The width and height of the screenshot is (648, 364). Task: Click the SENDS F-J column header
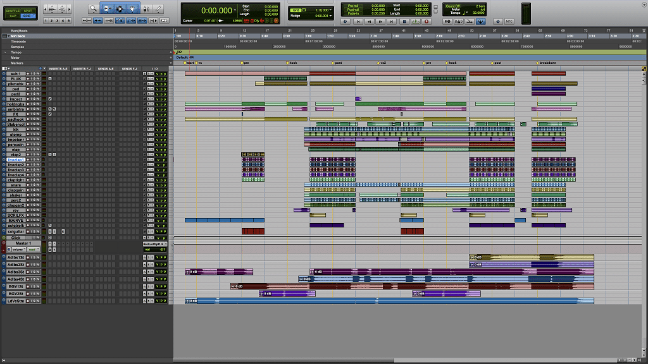click(129, 68)
